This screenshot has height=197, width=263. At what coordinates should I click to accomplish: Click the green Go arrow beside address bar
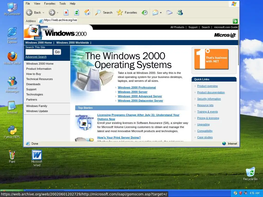point(235,21)
